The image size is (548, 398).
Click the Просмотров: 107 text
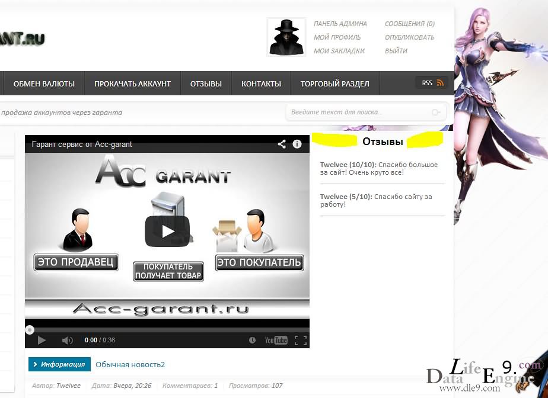[256, 386]
